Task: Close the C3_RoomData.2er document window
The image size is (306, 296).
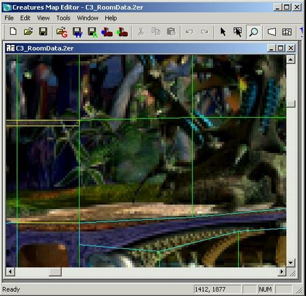Action: tap(291, 48)
